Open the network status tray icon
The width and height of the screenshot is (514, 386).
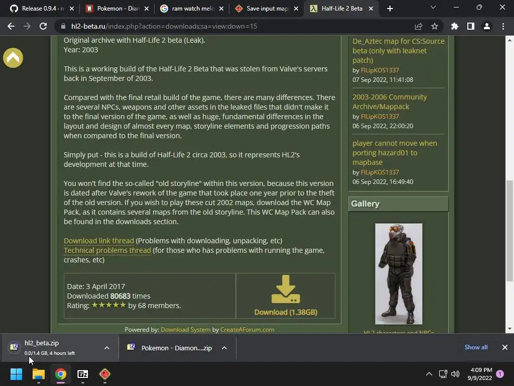click(x=443, y=374)
